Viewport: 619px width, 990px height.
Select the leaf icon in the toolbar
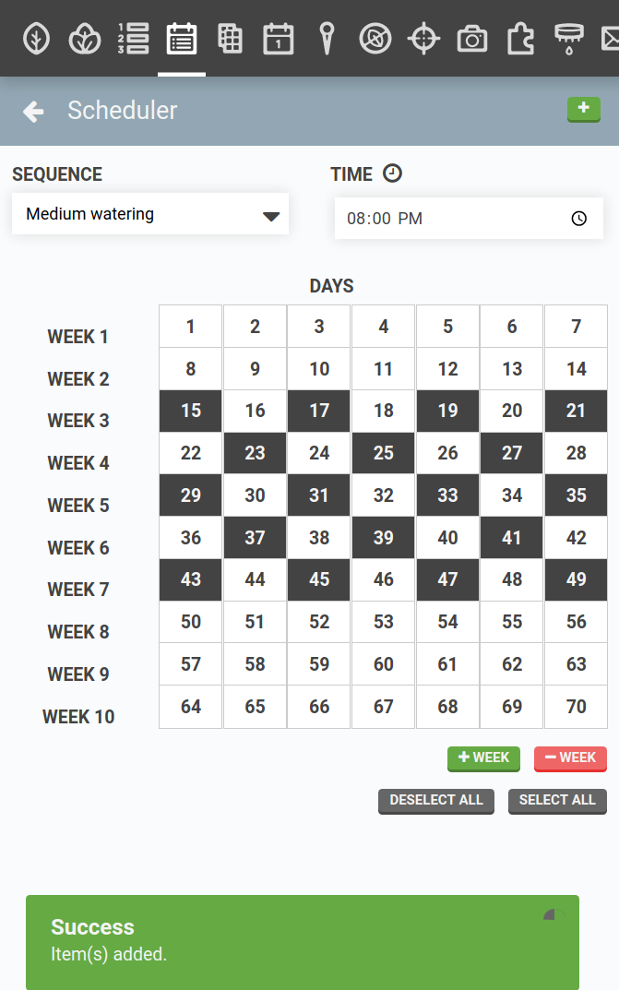point(36,39)
